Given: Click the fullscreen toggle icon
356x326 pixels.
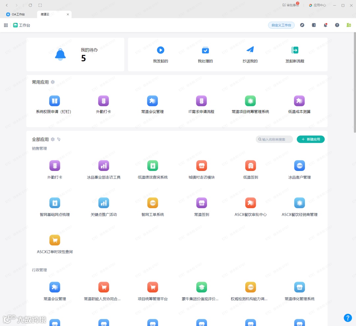Looking at the screenshot, I should pos(40,5).
